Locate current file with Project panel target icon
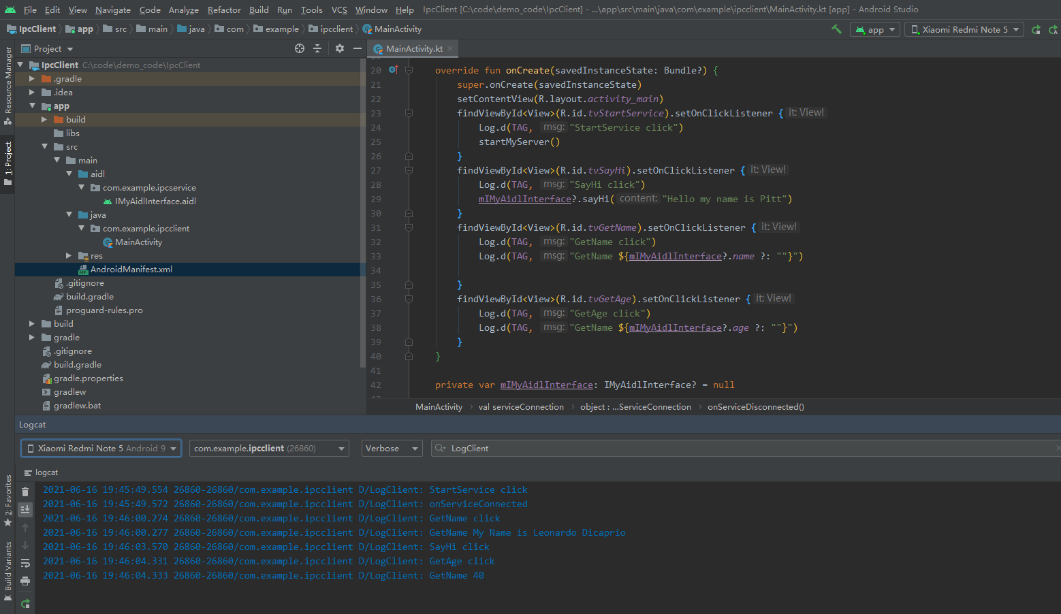The image size is (1061, 614). pos(299,48)
